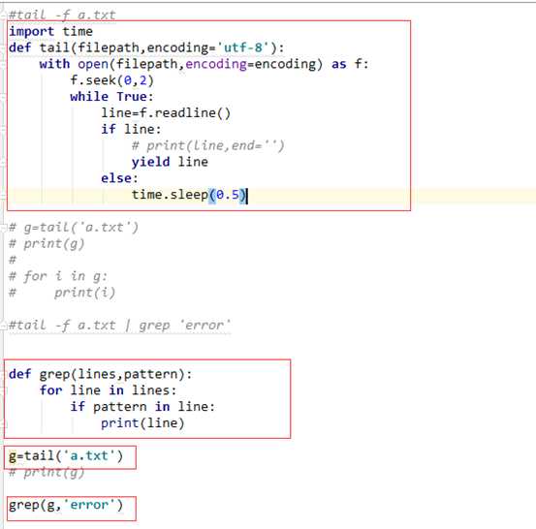Viewport: 536px width, 529px height.
Task: Click the commented '# print(line,end='')' line
Action: [x=207, y=146]
